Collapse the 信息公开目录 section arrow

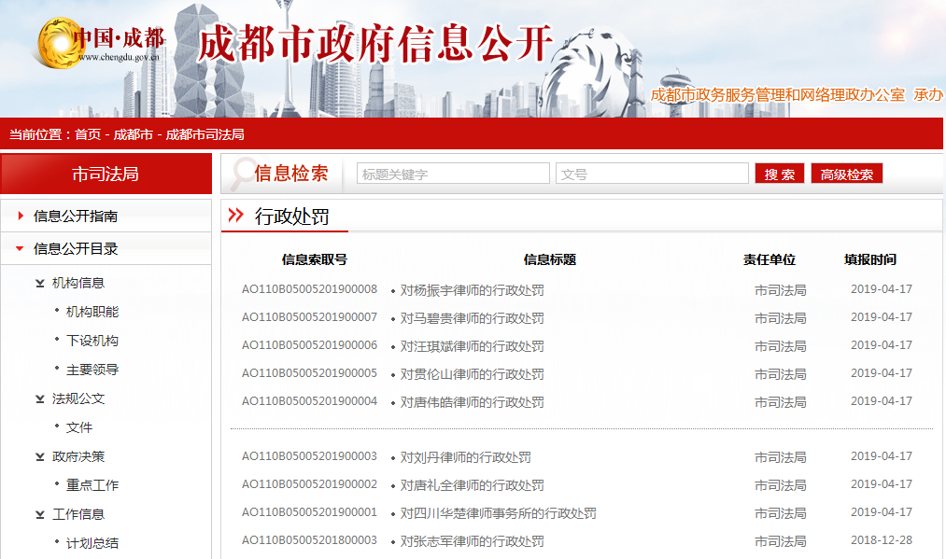click(20, 249)
